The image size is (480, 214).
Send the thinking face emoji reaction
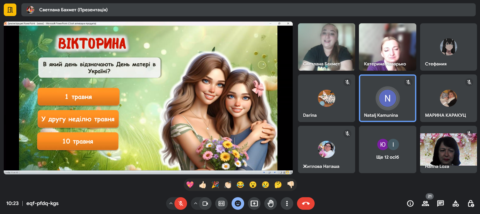278,185
